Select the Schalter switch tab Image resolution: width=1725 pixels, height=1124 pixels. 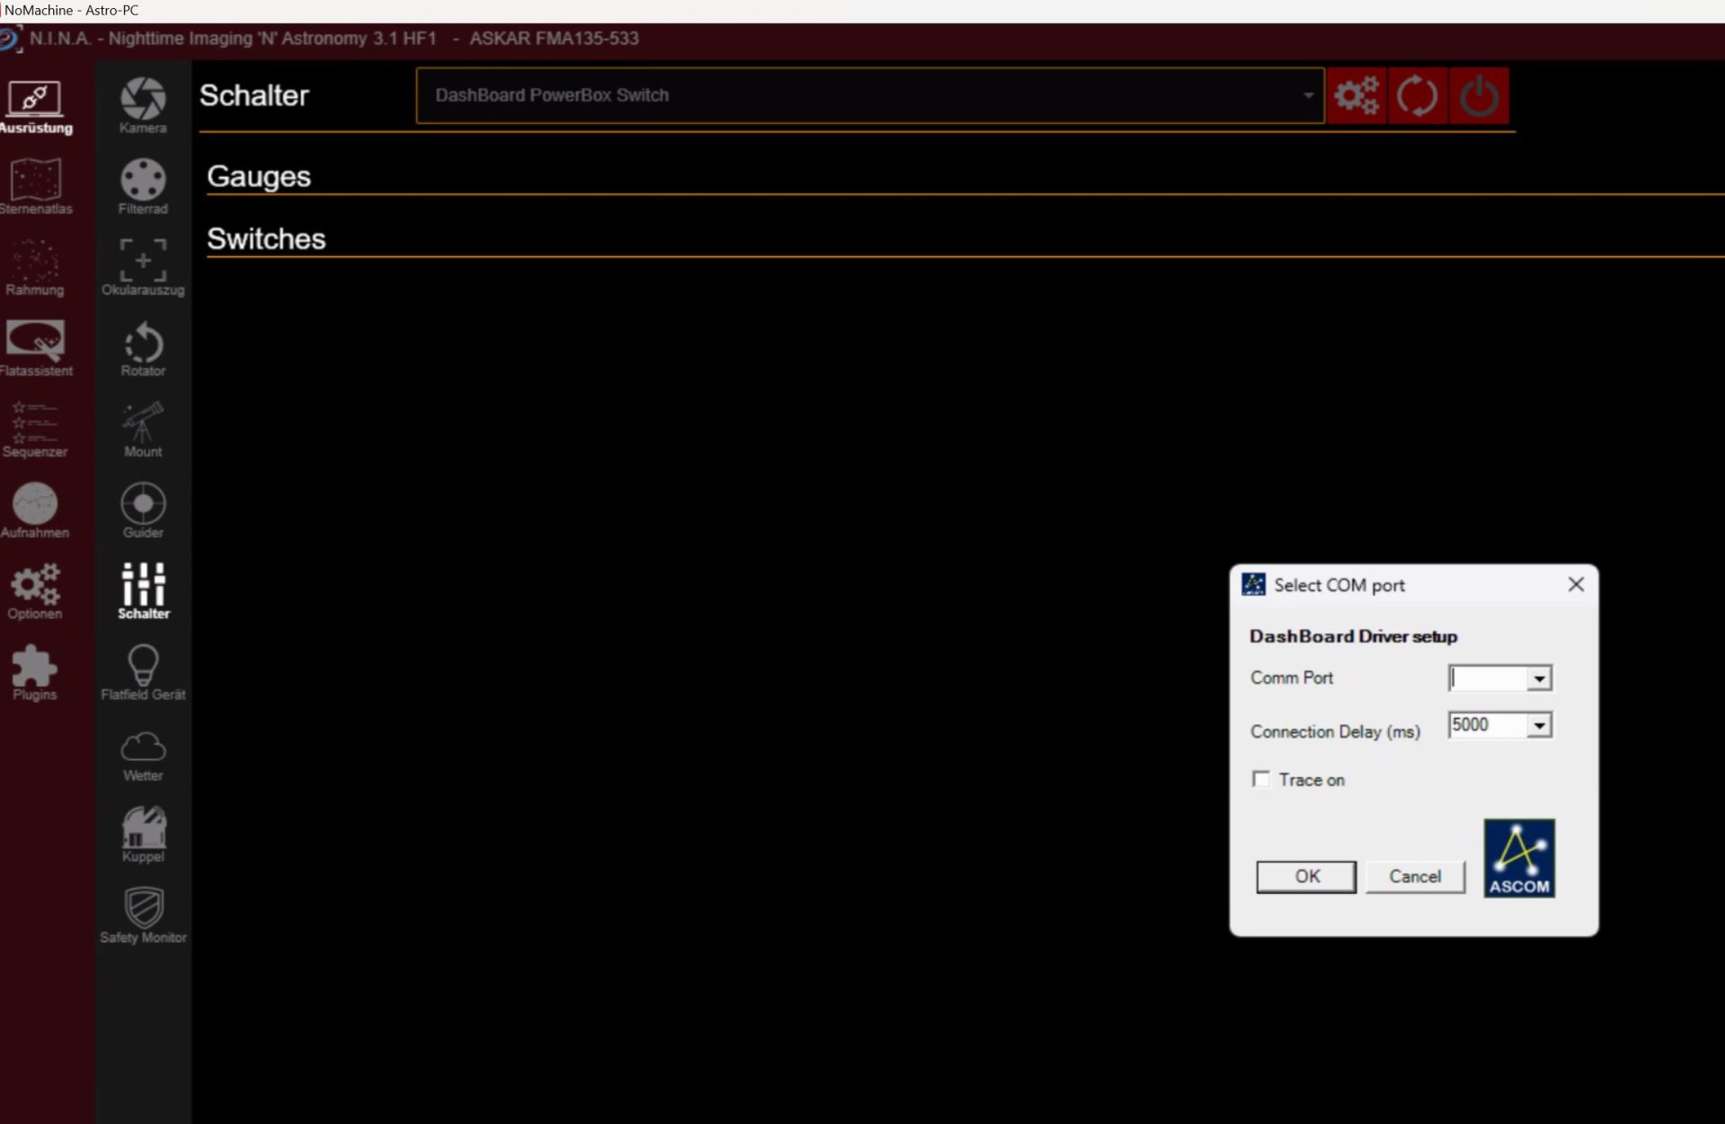[x=143, y=591]
